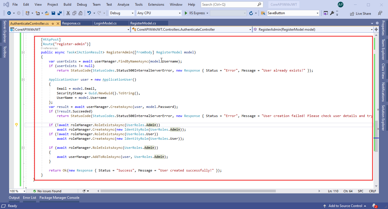Viewport: 388px width, 209px height.
Task: Open the SaveButton find combo box
Action: [293, 13]
